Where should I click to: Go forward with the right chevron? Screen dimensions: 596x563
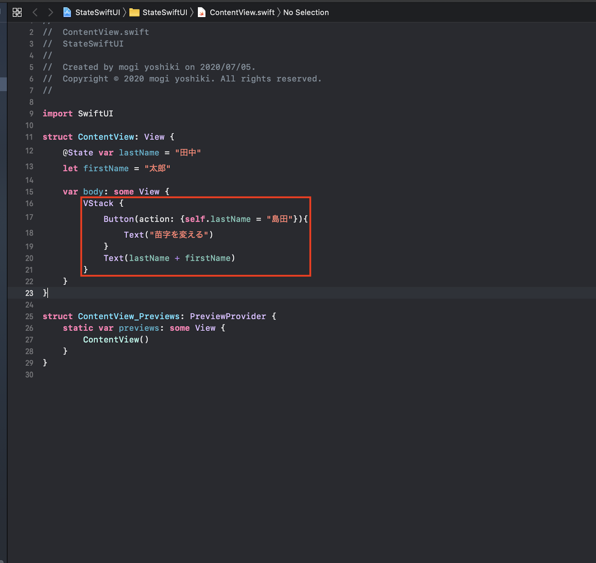pyautogui.click(x=51, y=12)
